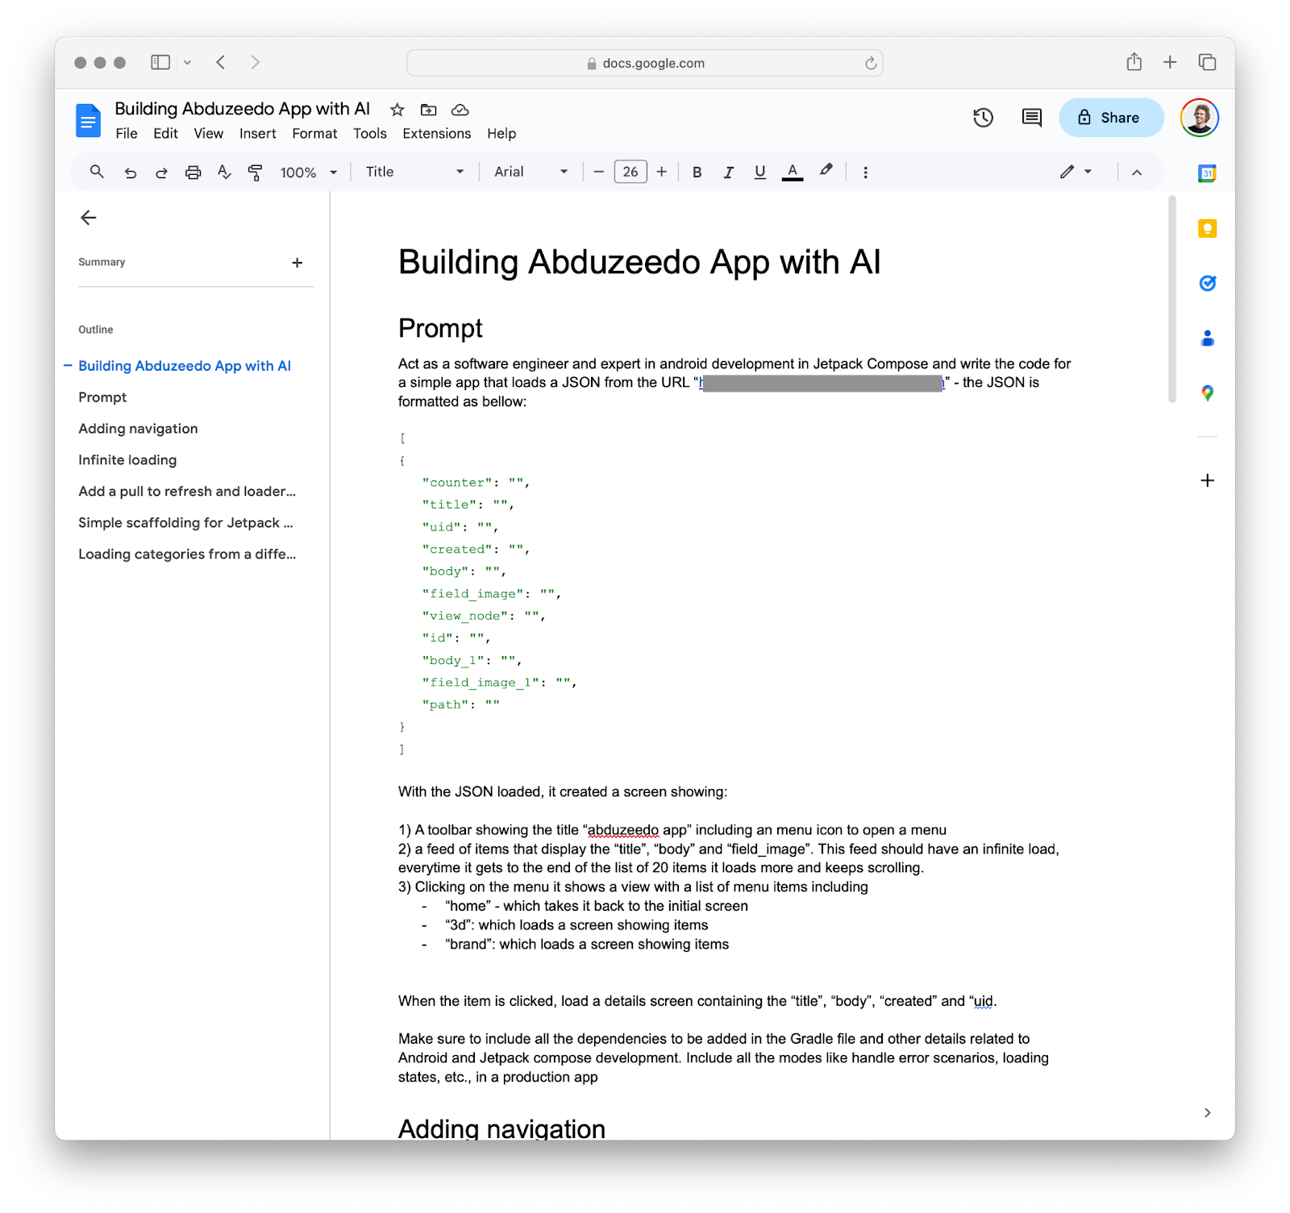The image size is (1290, 1213).
Task: Get add-ons with the plus icon
Action: [1207, 480]
